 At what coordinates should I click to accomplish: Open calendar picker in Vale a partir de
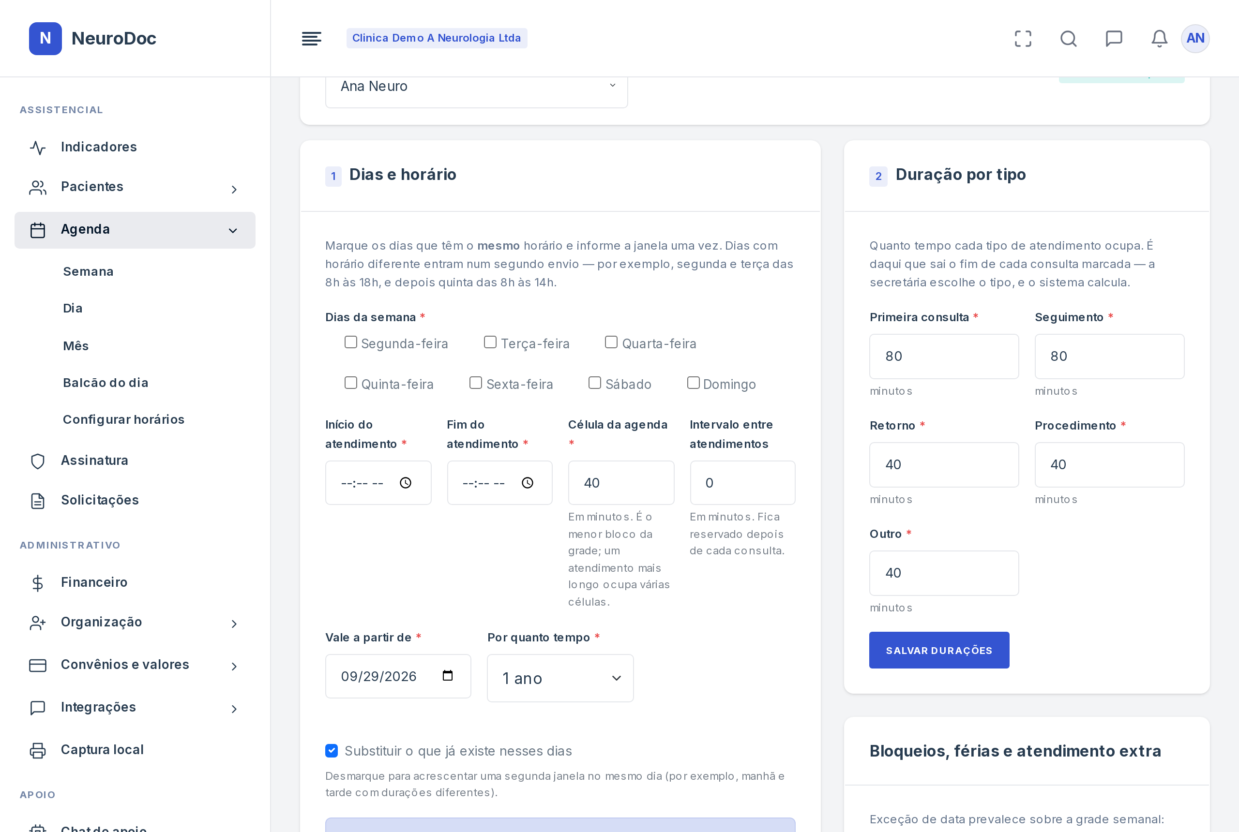[x=448, y=675]
